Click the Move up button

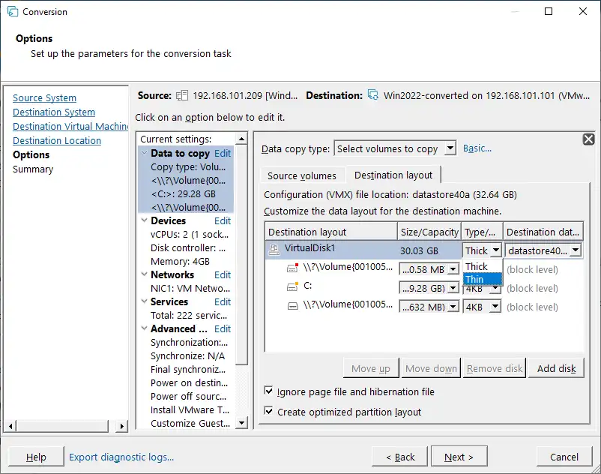click(371, 368)
